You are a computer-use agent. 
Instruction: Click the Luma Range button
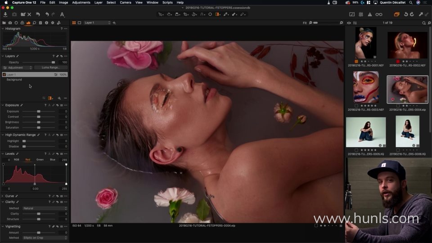pos(51,67)
